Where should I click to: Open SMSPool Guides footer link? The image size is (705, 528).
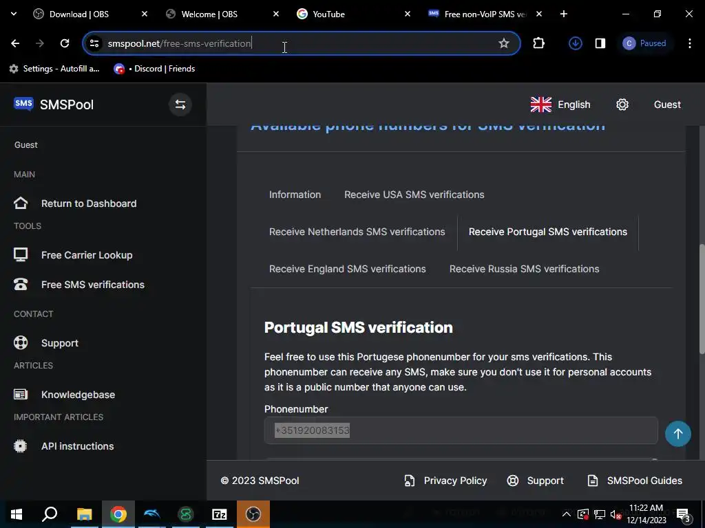[x=644, y=481]
